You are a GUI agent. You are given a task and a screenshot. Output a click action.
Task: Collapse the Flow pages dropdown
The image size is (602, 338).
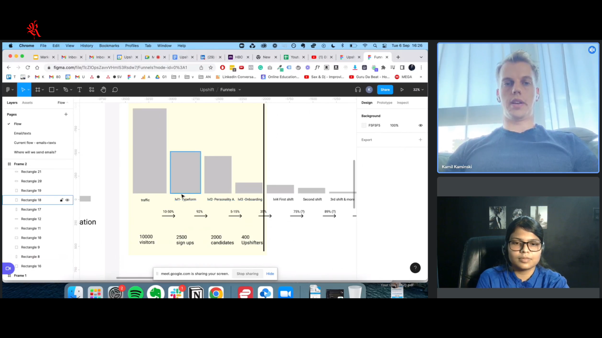click(x=63, y=103)
